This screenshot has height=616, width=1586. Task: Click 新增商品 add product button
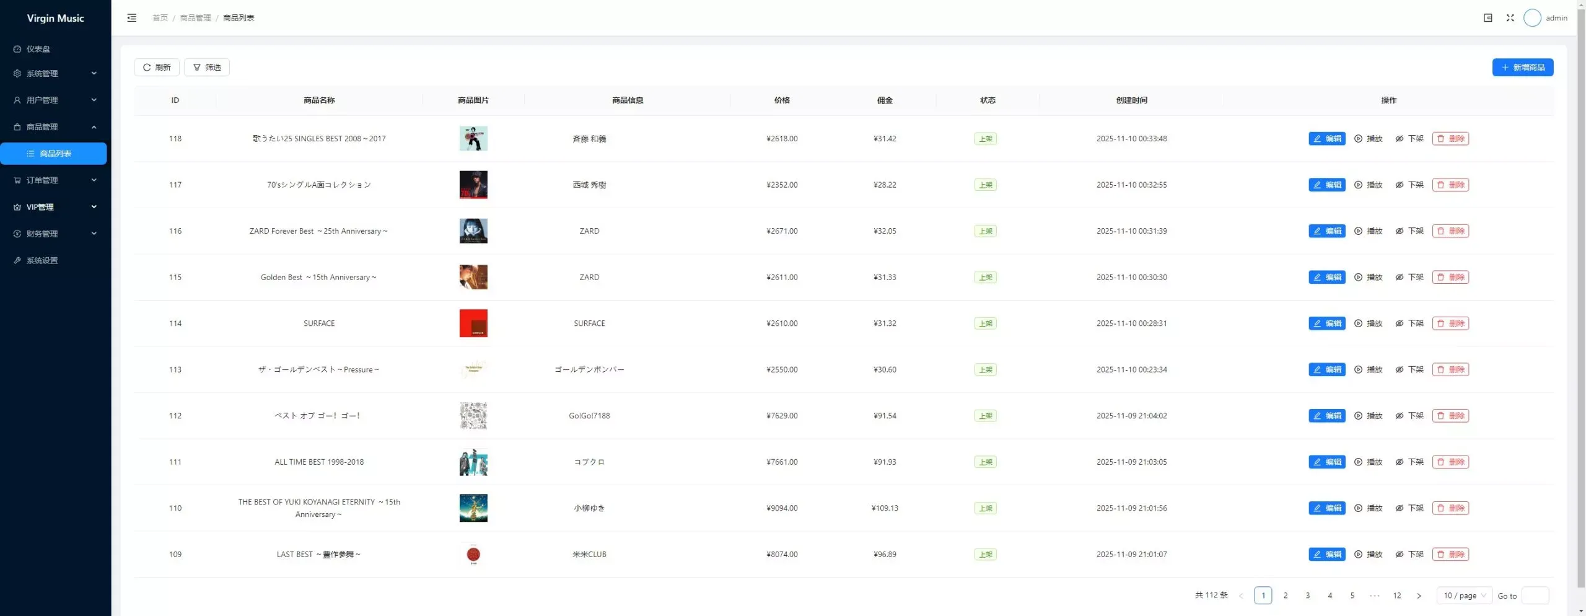coord(1522,68)
